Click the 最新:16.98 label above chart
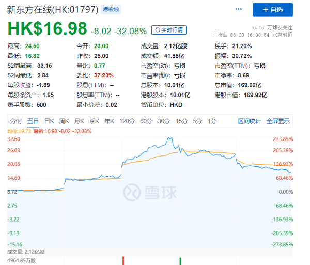This screenshot has width=310, height=265. click(63, 131)
